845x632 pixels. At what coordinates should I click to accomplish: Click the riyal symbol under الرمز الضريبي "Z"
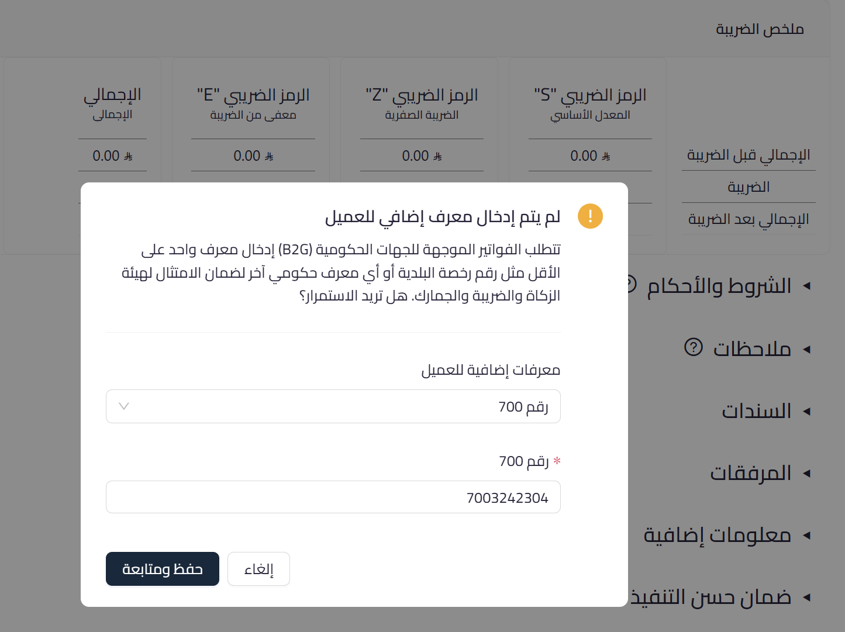coord(438,156)
